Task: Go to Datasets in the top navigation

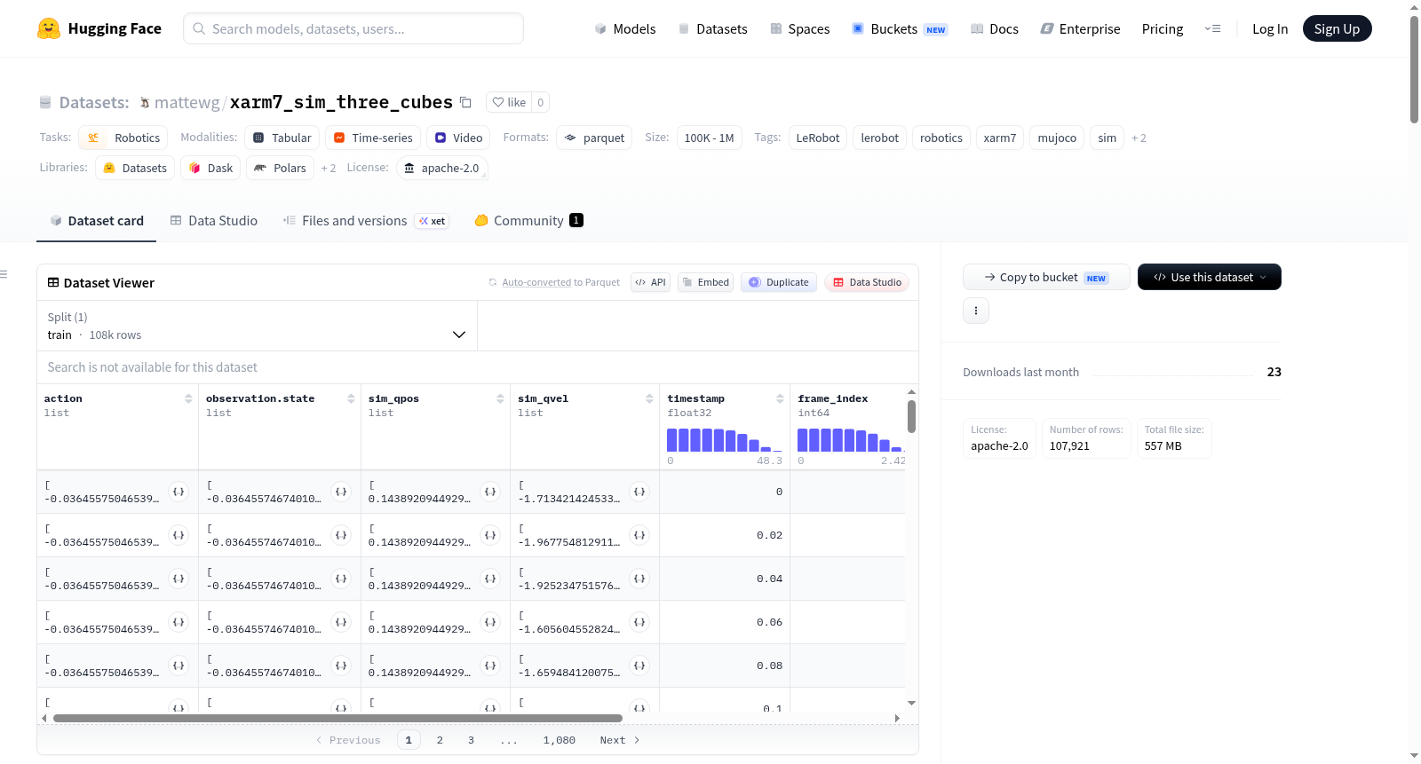Action: pos(712,29)
